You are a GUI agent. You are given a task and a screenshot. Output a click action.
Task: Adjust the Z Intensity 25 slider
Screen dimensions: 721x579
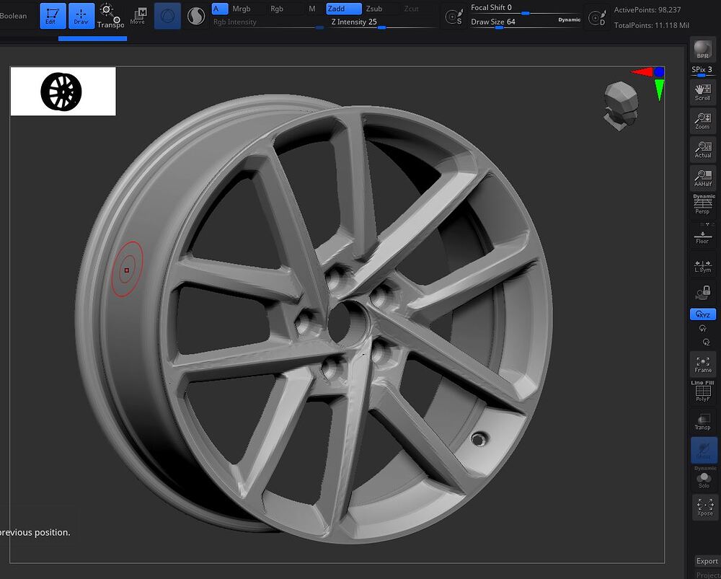pos(381,22)
